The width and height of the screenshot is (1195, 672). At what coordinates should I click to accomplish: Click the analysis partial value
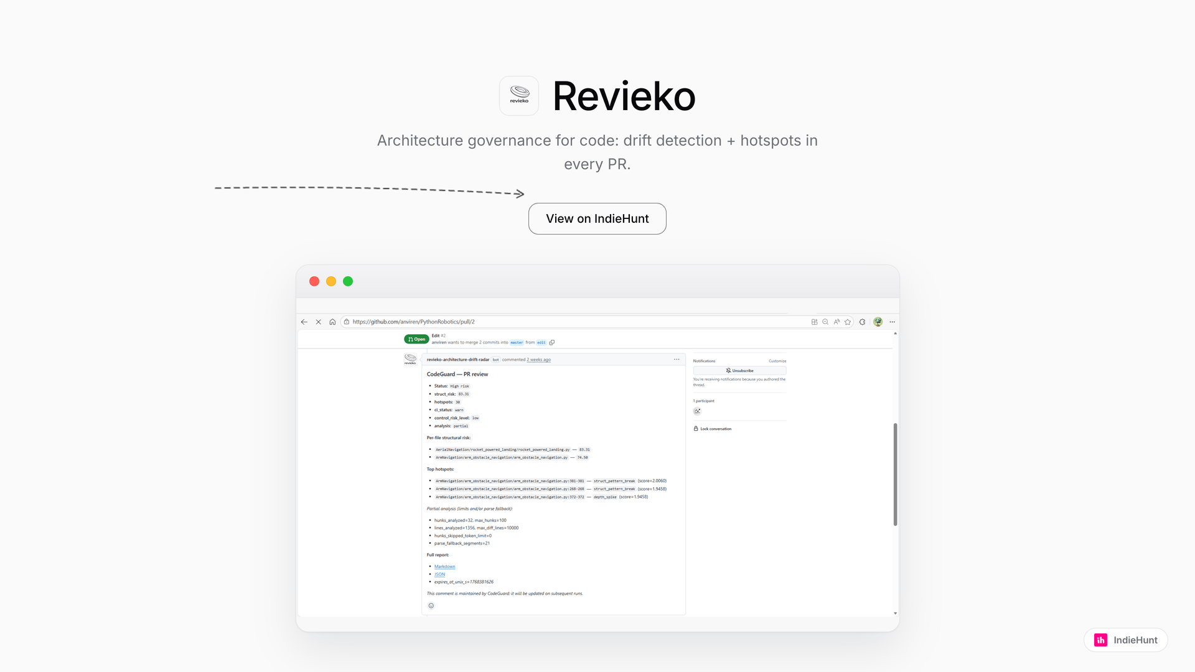pyautogui.click(x=461, y=426)
